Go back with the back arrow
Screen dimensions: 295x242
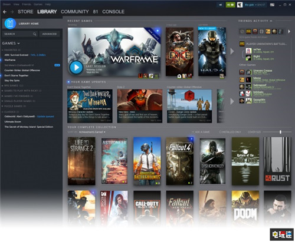point(5,12)
